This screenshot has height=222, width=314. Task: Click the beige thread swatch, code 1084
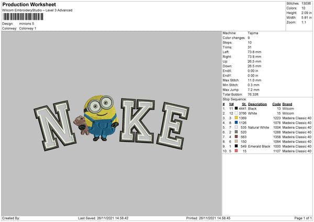point(237,141)
